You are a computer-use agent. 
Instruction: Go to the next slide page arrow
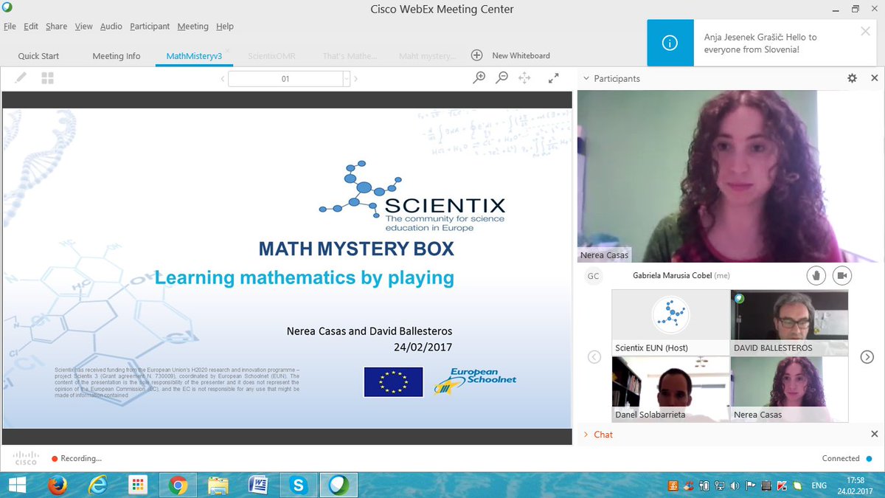pyautogui.click(x=355, y=78)
